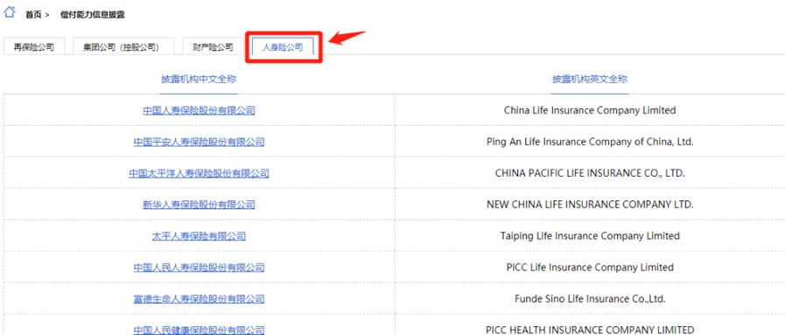Open 中国人民人寿保险股份有限公司 link
The image size is (785, 335).
199,268
